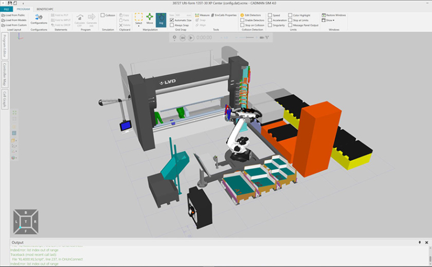
Task: Click the Restore Windows icon
Action: [x=323, y=15]
